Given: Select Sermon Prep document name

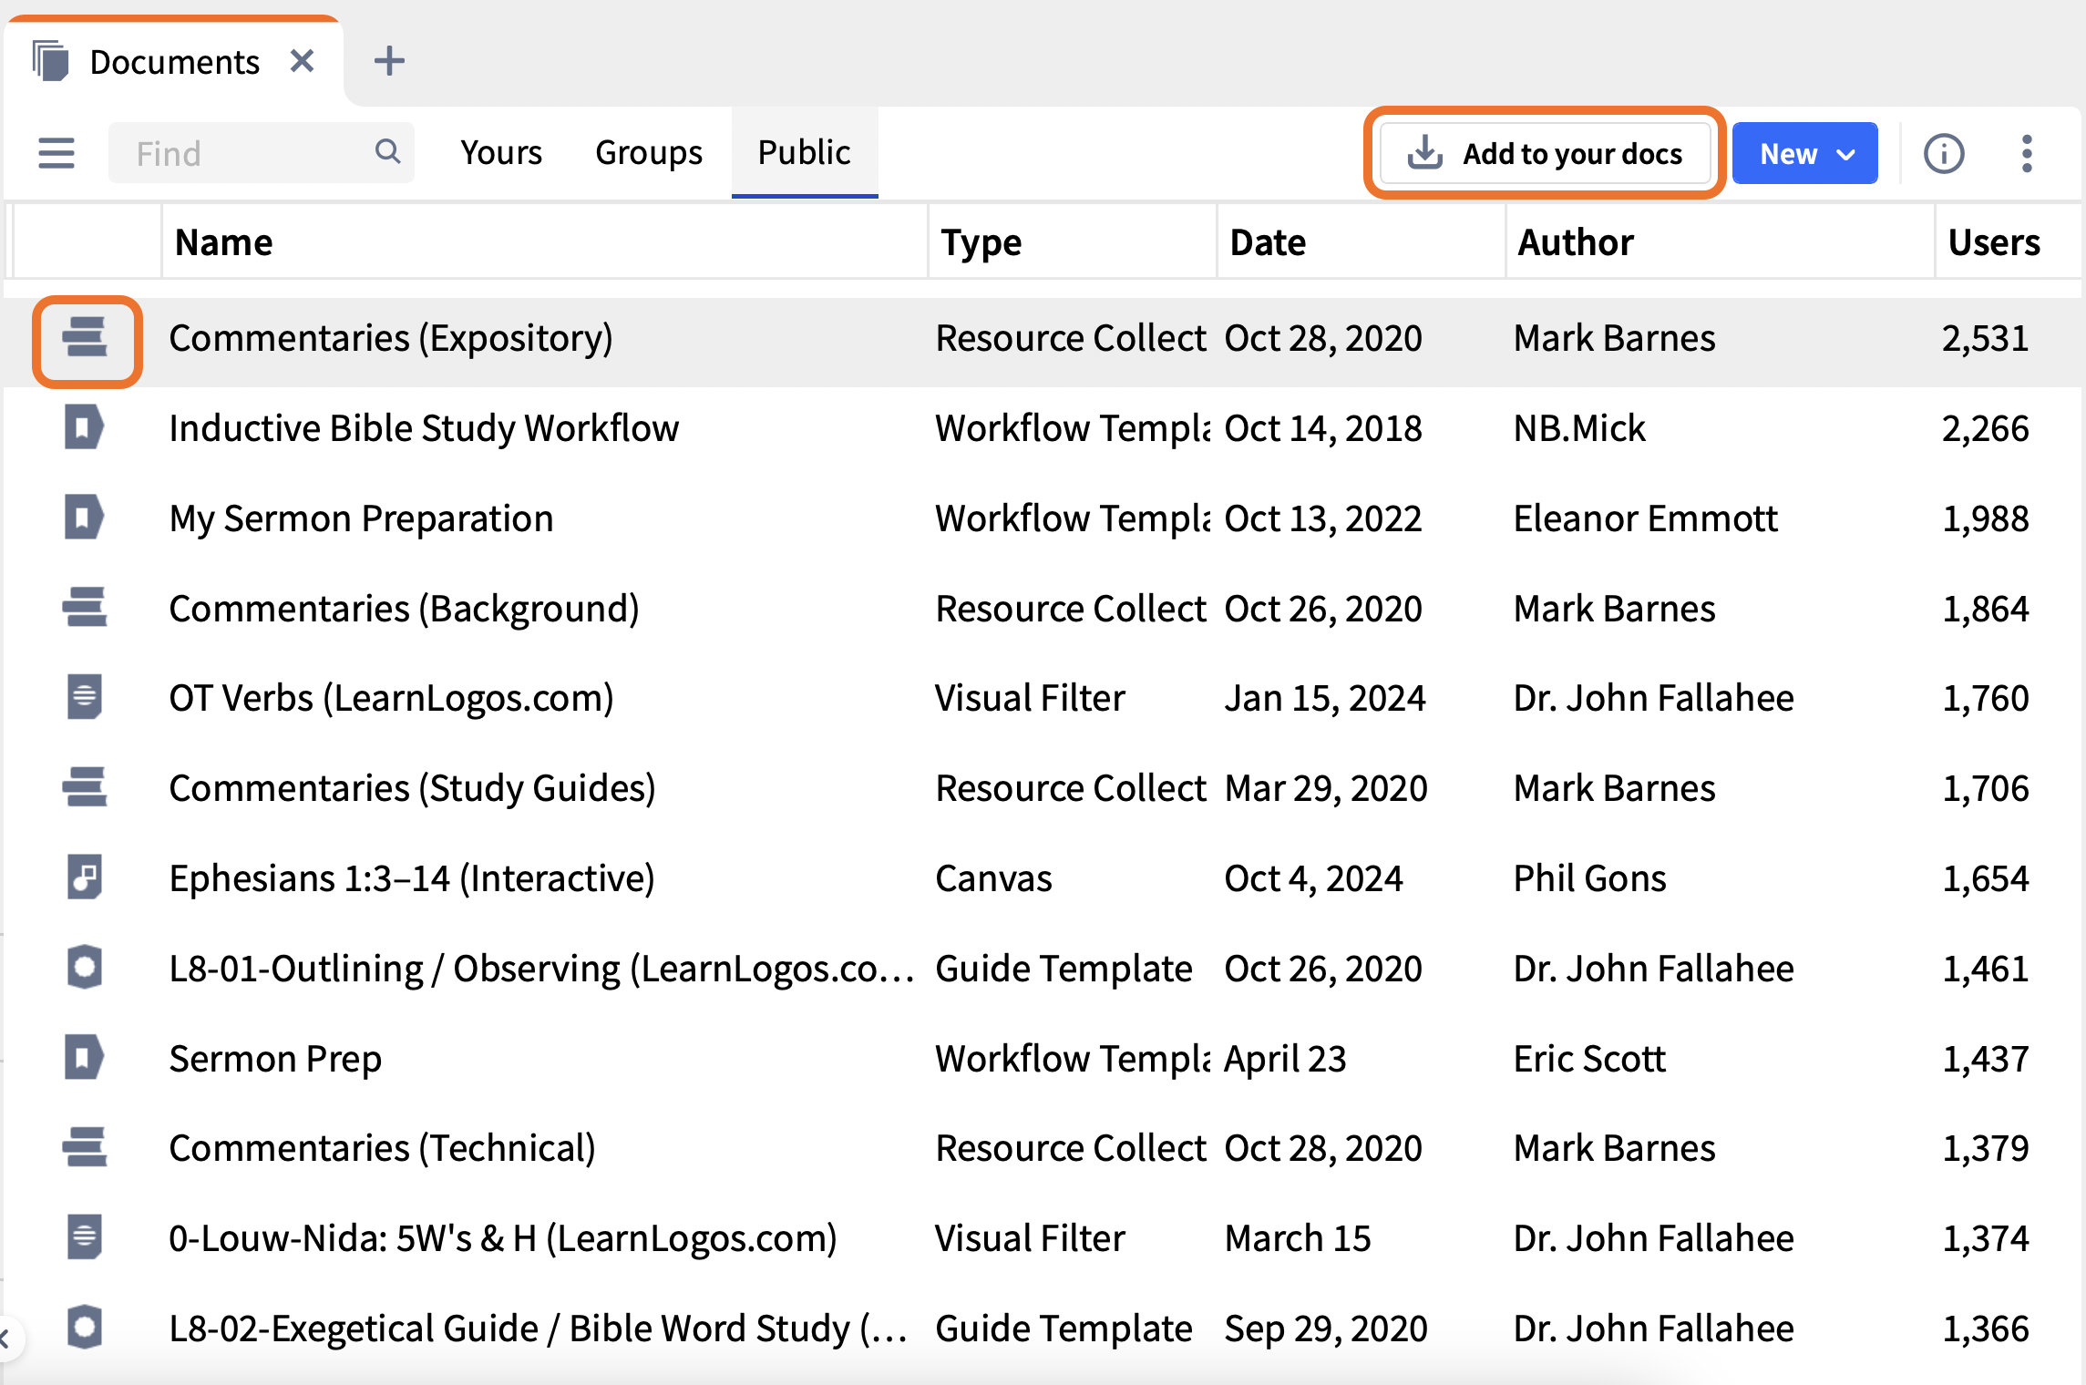Looking at the screenshot, I should (275, 1059).
